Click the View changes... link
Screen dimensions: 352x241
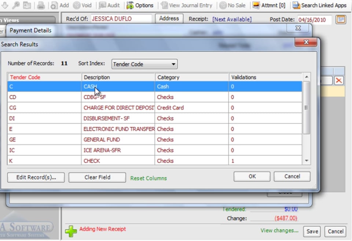click(x=279, y=230)
